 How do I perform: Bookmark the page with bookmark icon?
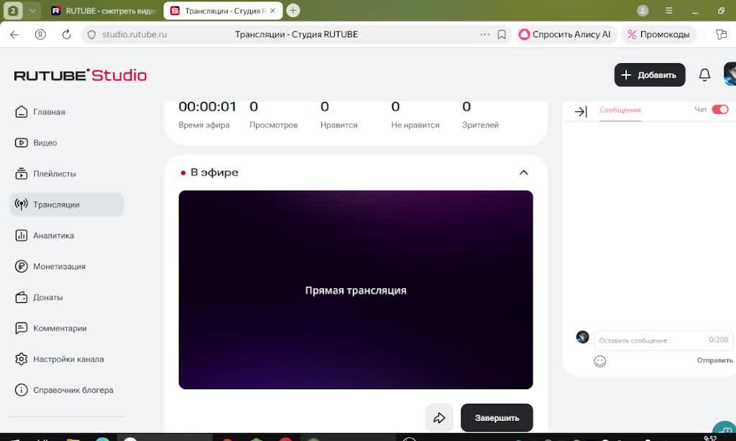[x=502, y=34]
